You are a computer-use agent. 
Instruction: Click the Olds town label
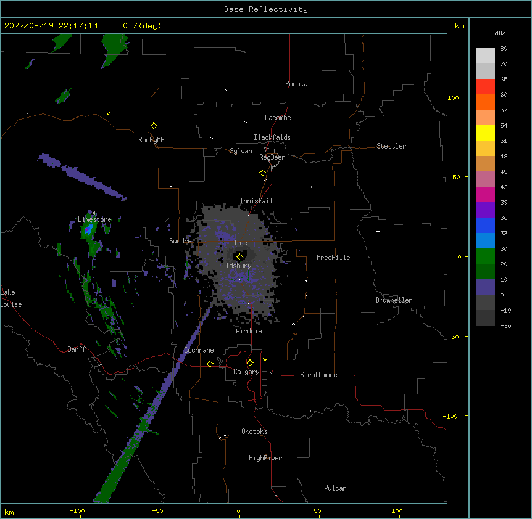tap(239, 243)
